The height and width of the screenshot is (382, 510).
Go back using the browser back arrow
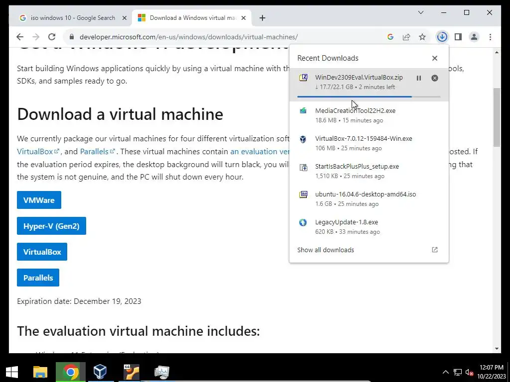(x=20, y=37)
